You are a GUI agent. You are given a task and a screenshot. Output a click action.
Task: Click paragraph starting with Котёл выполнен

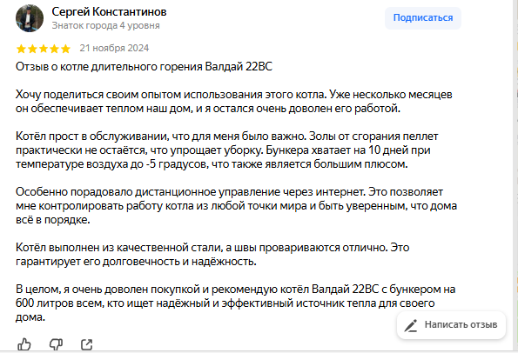[212, 255]
